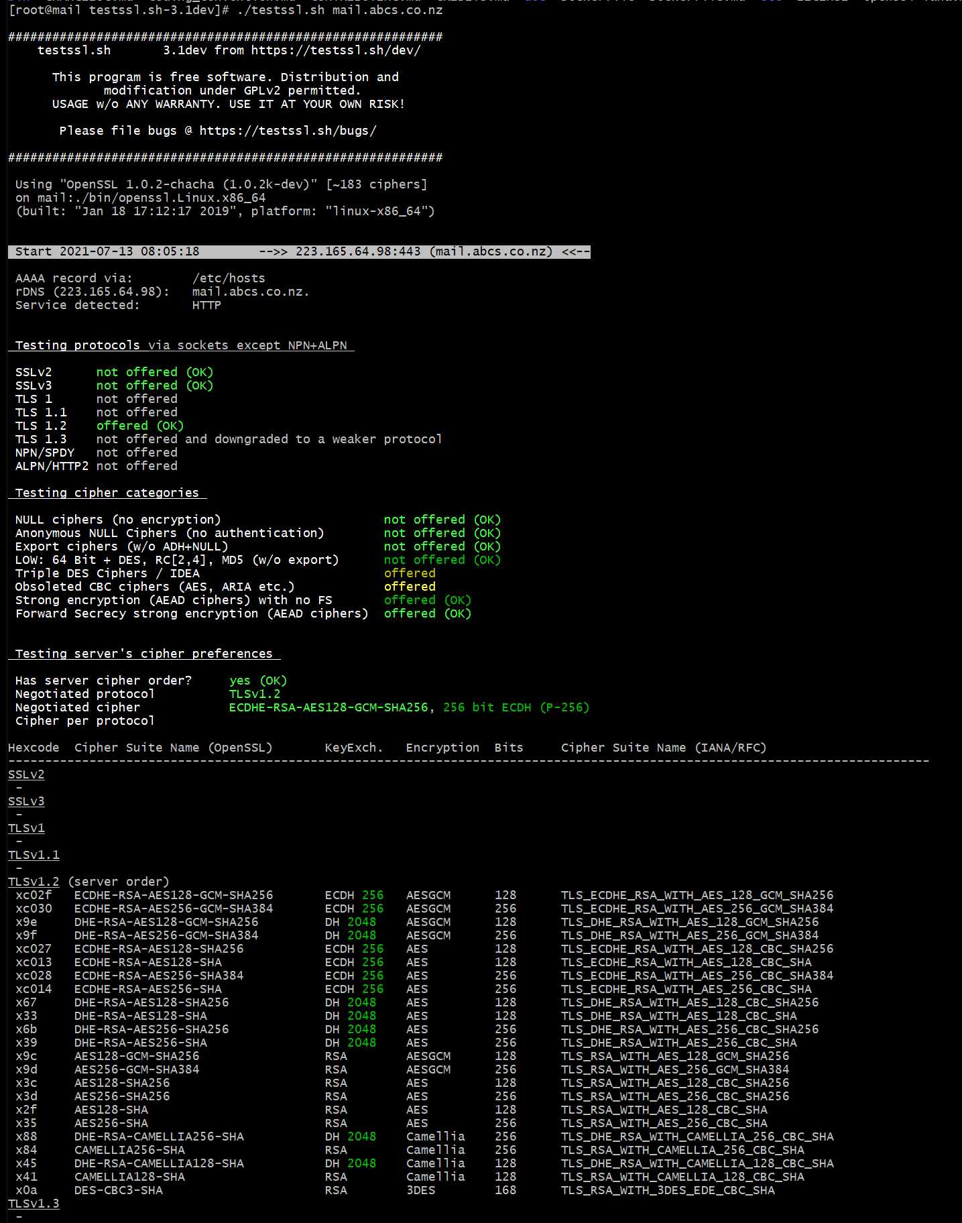Click the 'Testing cipher categories' heading
The height and width of the screenshot is (1223, 962).
tap(107, 493)
